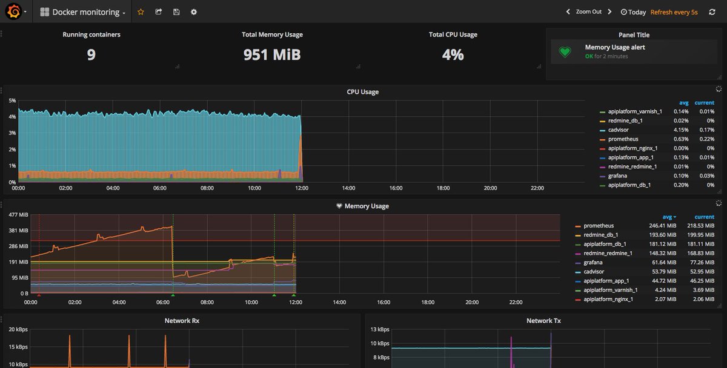This screenshot has width=727, height=368.
Task: Sort CPU legend by avg column
Action: coord(684,103)
